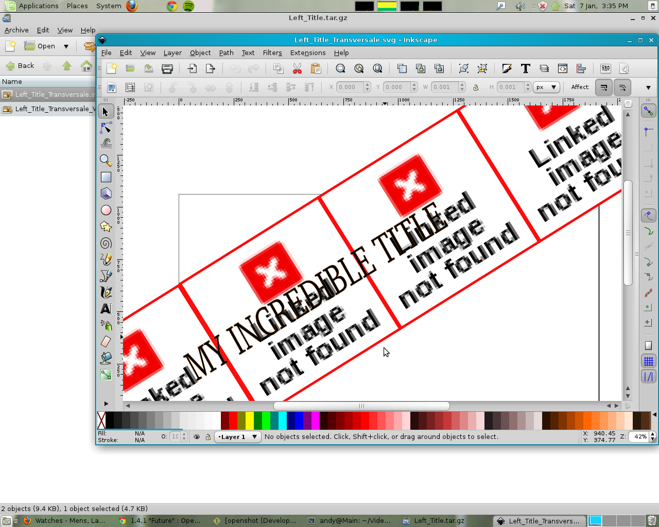Choose the Star and polygon tool

point(106,226)
